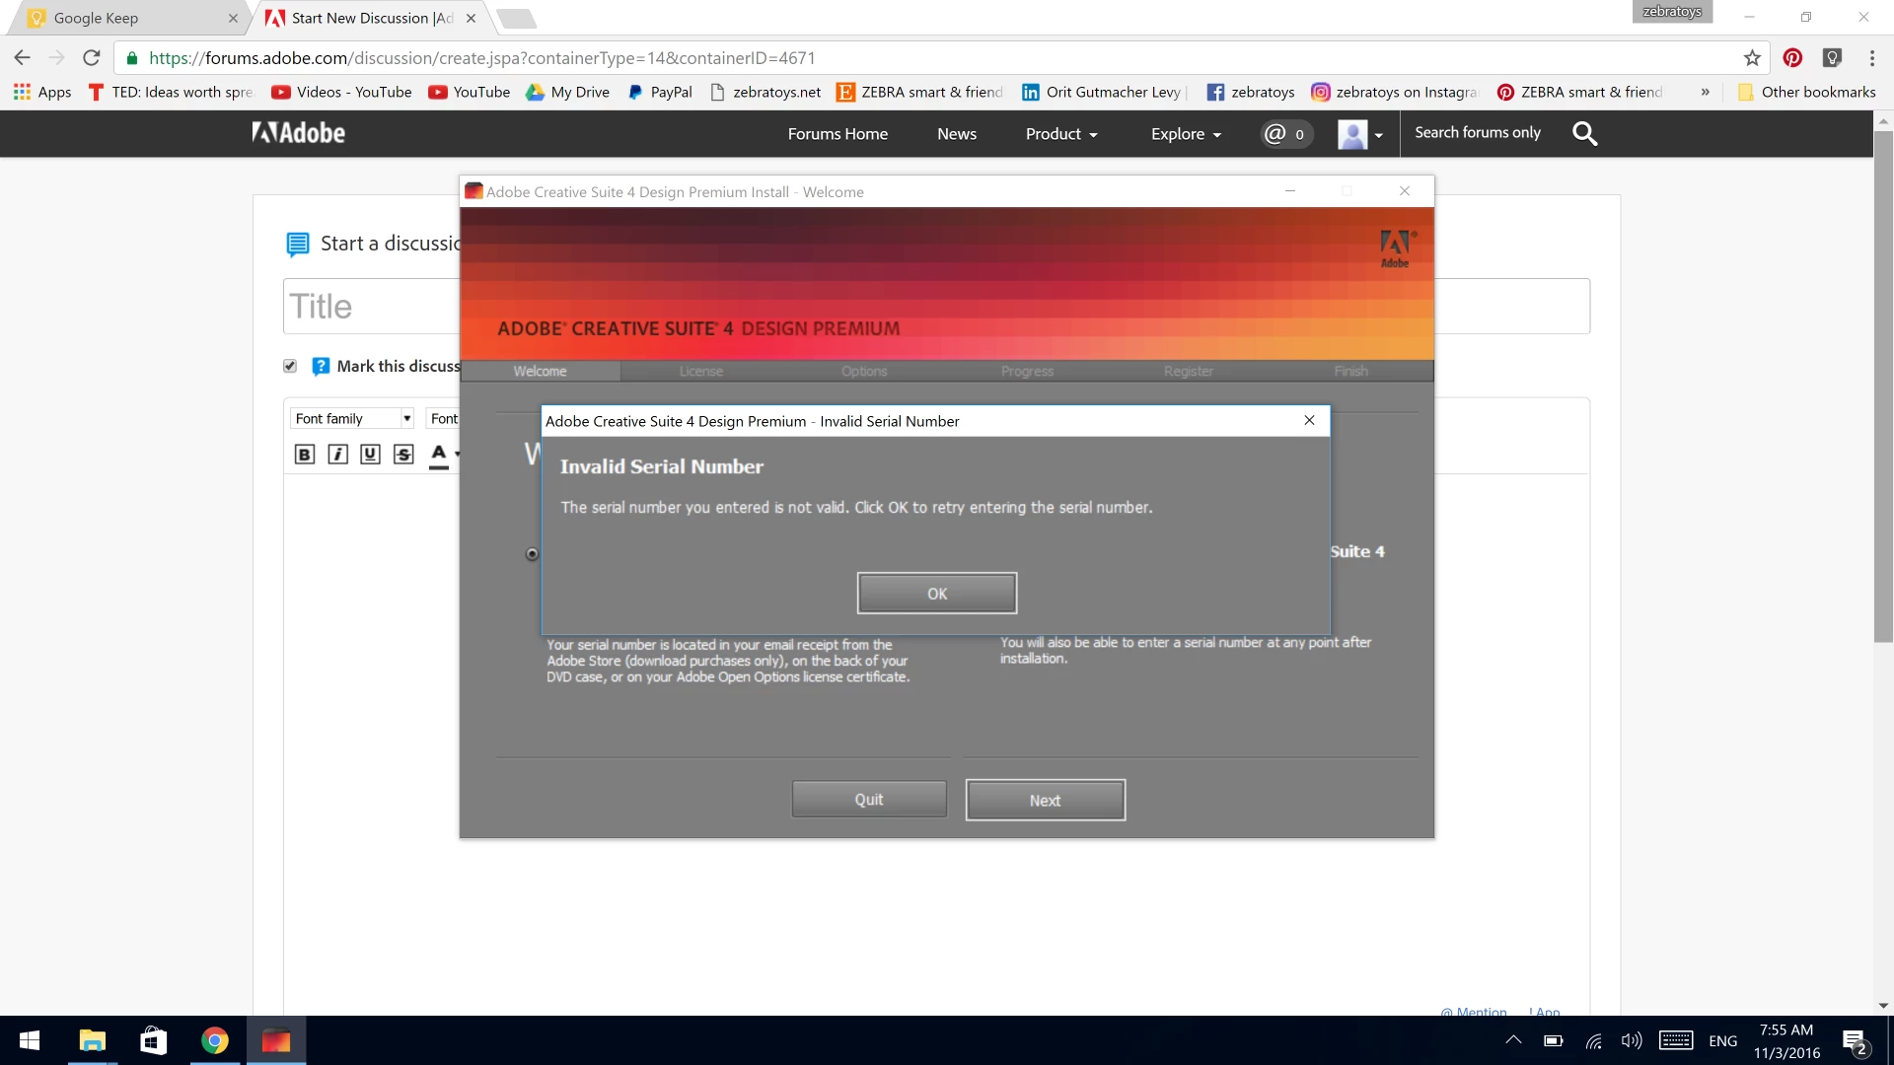Viewport: 1894px width, 1065px height.
Task: Switch to the Google Keep tab
Action: [96, 18]
